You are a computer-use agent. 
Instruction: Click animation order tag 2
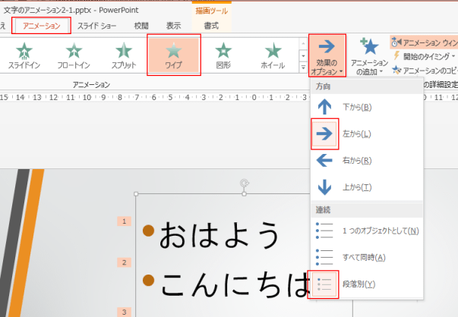click(124, 262)
